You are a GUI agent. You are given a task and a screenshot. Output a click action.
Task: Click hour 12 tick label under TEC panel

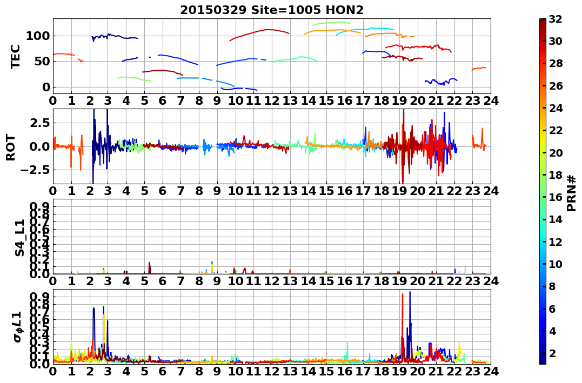pos(272,100)
